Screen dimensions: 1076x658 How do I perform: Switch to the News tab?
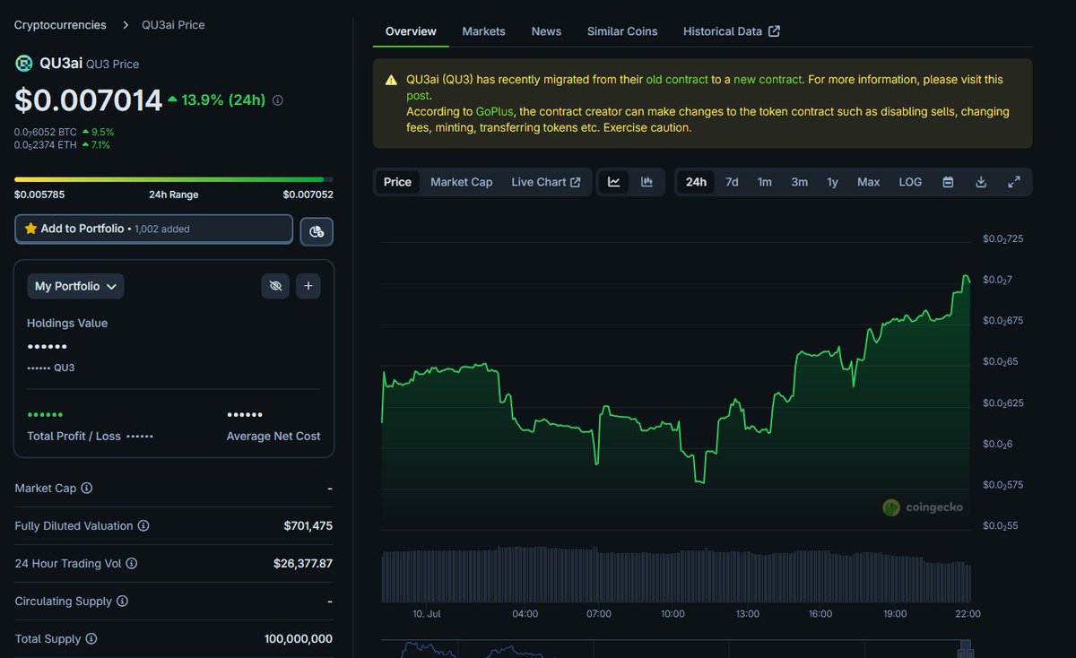(546, 31)
